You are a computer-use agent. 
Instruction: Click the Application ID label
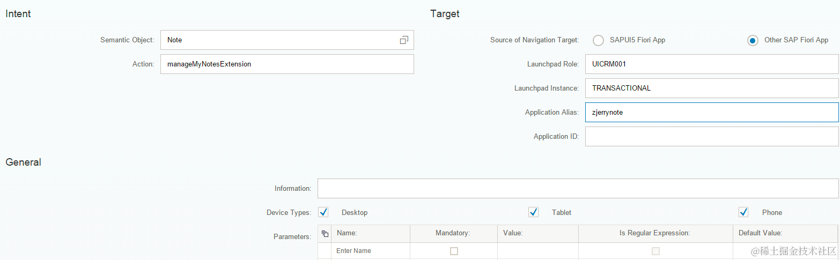tap(556, 137)
